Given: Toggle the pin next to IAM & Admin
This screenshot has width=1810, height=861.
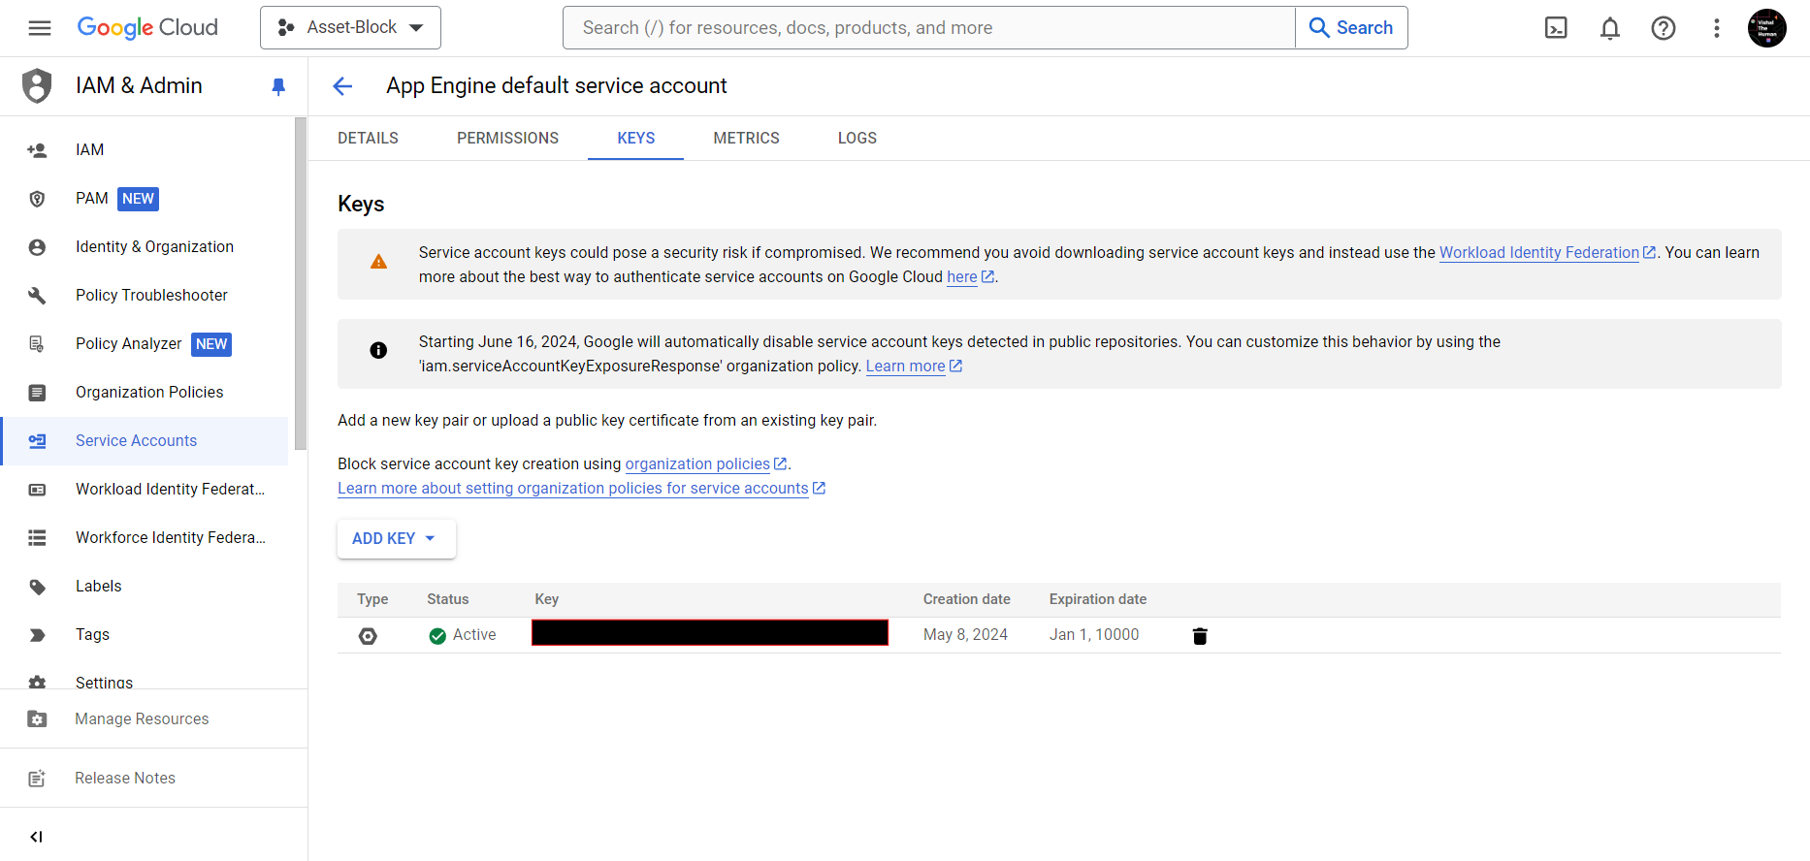Looking at the screenshot, I should (x=278, y=87).
